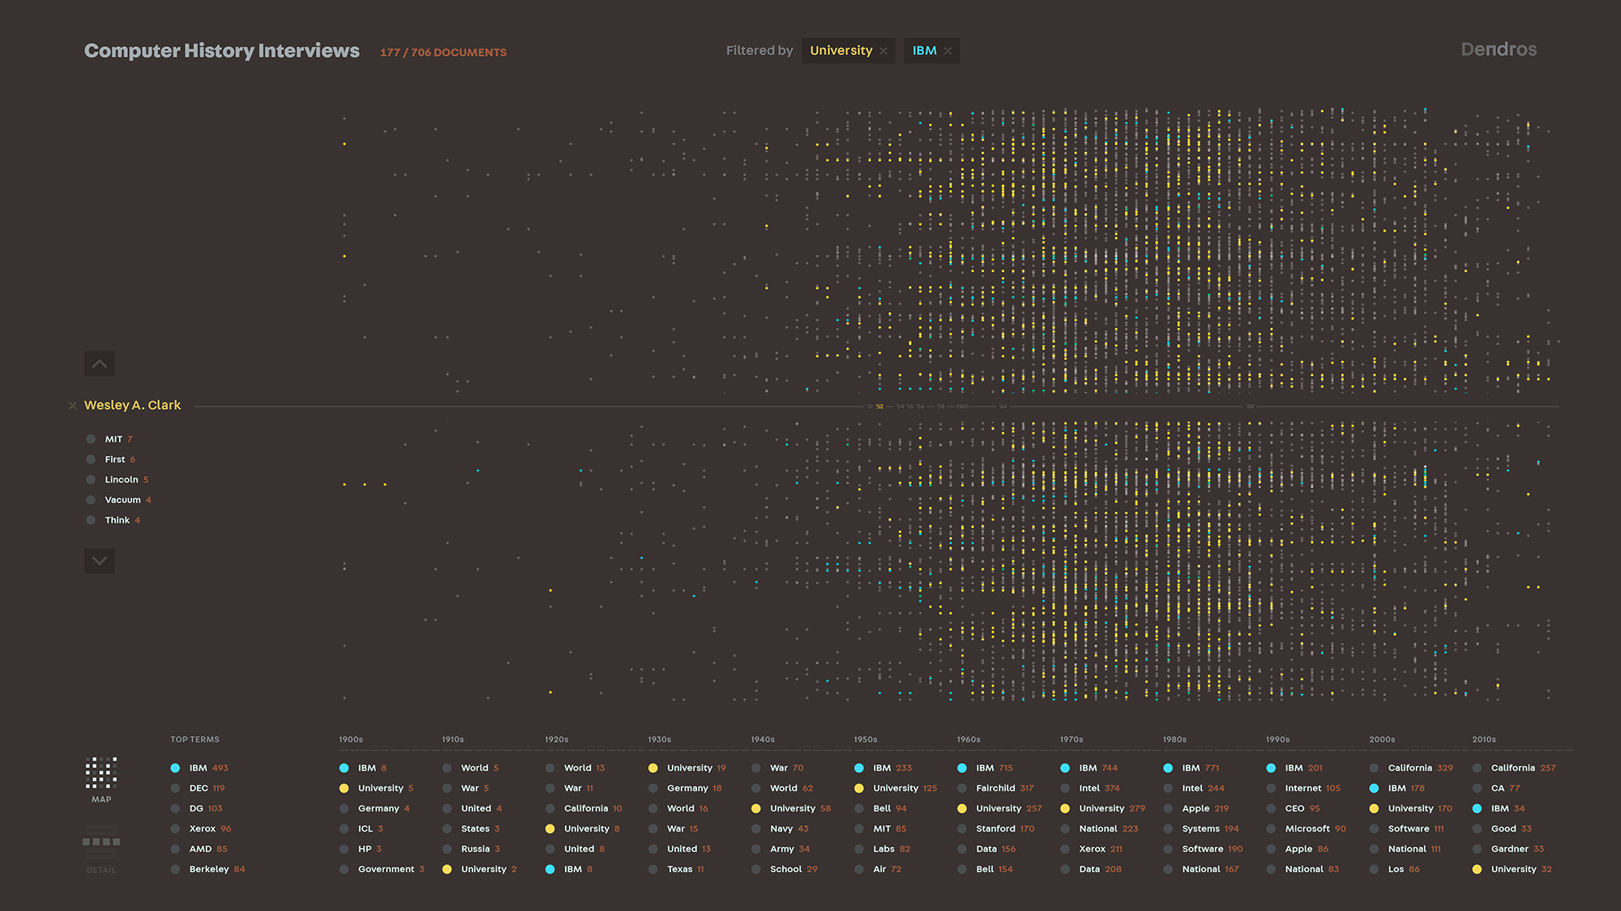Click the yellow University dot in 1930s
Image resolution: width=1621 pixels, height=911 pixels.
coord(653,768)
